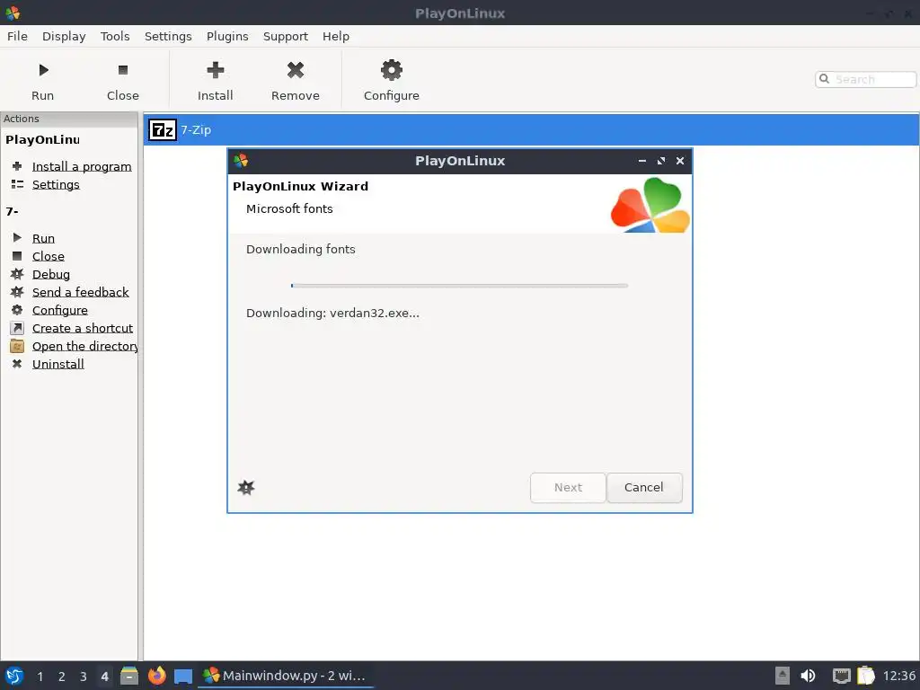Click the volume icon in system tray
920x690 pixels.
click(x=808, y=676)
